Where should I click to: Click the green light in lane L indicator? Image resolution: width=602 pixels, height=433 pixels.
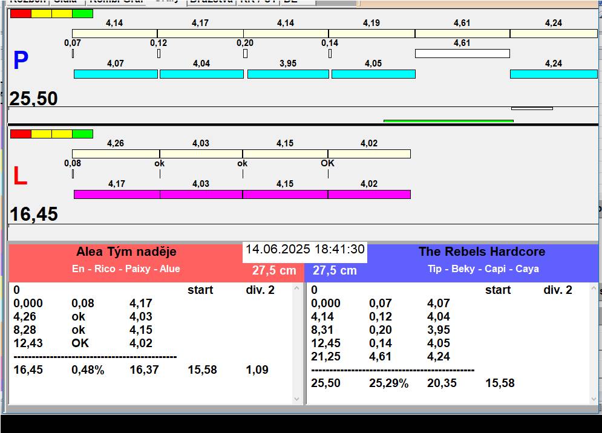point(82,134)
